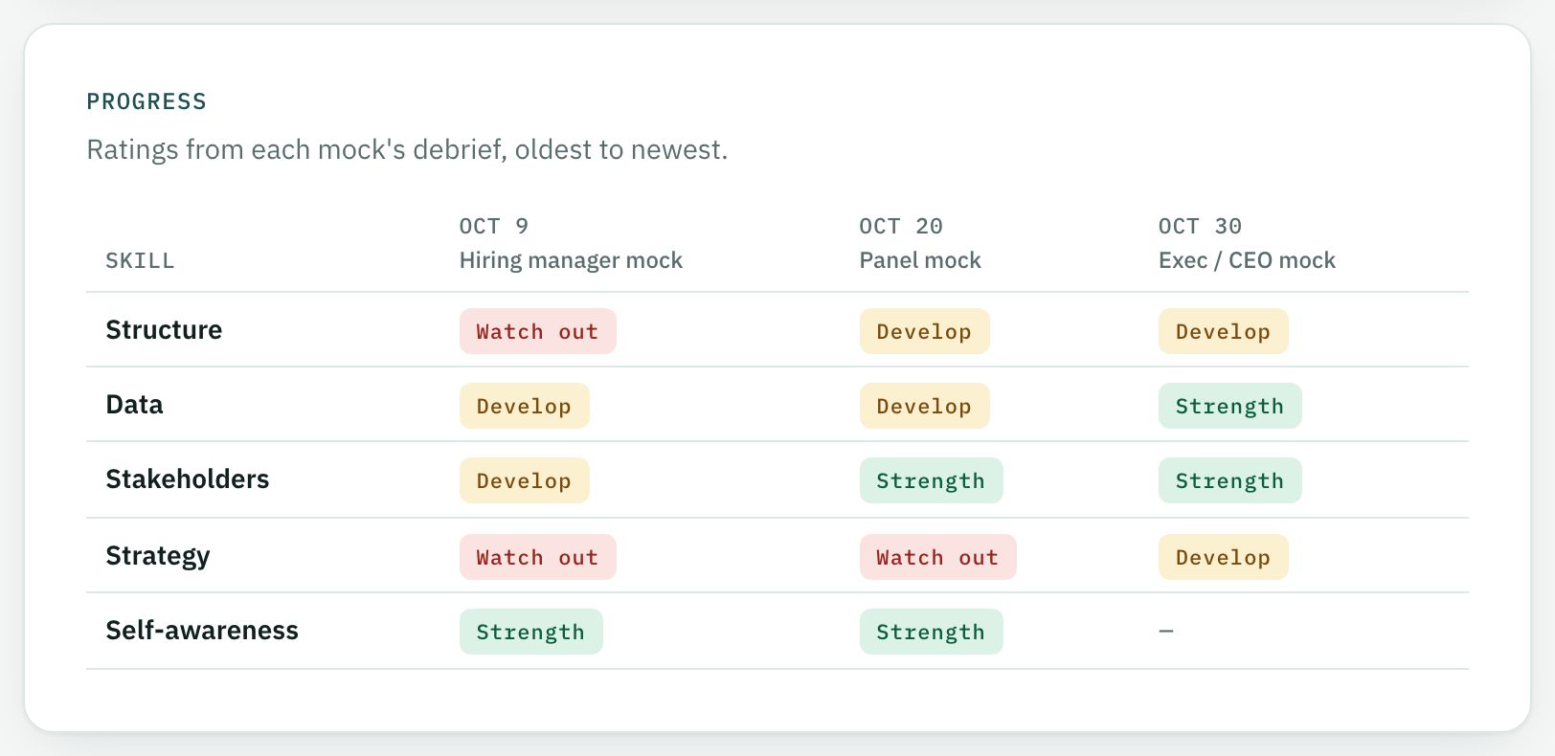
Task: Click Stakeholders' Strength badge under Exec / CEO mock
Action: [1230, 480]
